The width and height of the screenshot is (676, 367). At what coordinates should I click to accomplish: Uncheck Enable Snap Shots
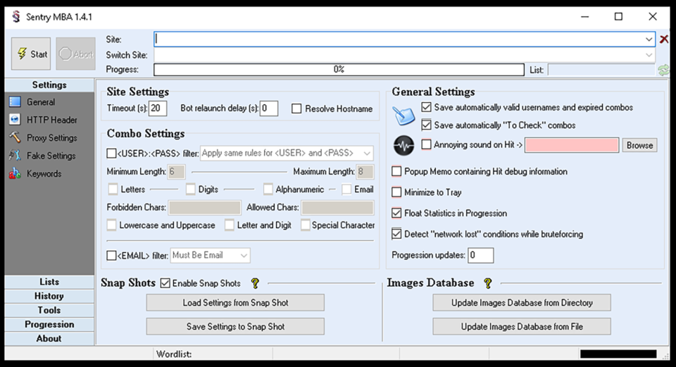(x=165, y=283)
